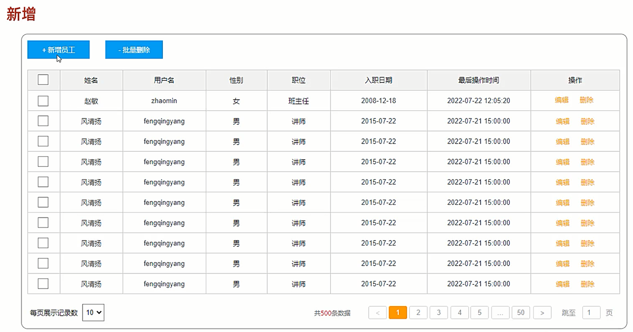The image size is (633, 332).
Task: Click the name cell 赵敏
Action: tap(91, 101)
